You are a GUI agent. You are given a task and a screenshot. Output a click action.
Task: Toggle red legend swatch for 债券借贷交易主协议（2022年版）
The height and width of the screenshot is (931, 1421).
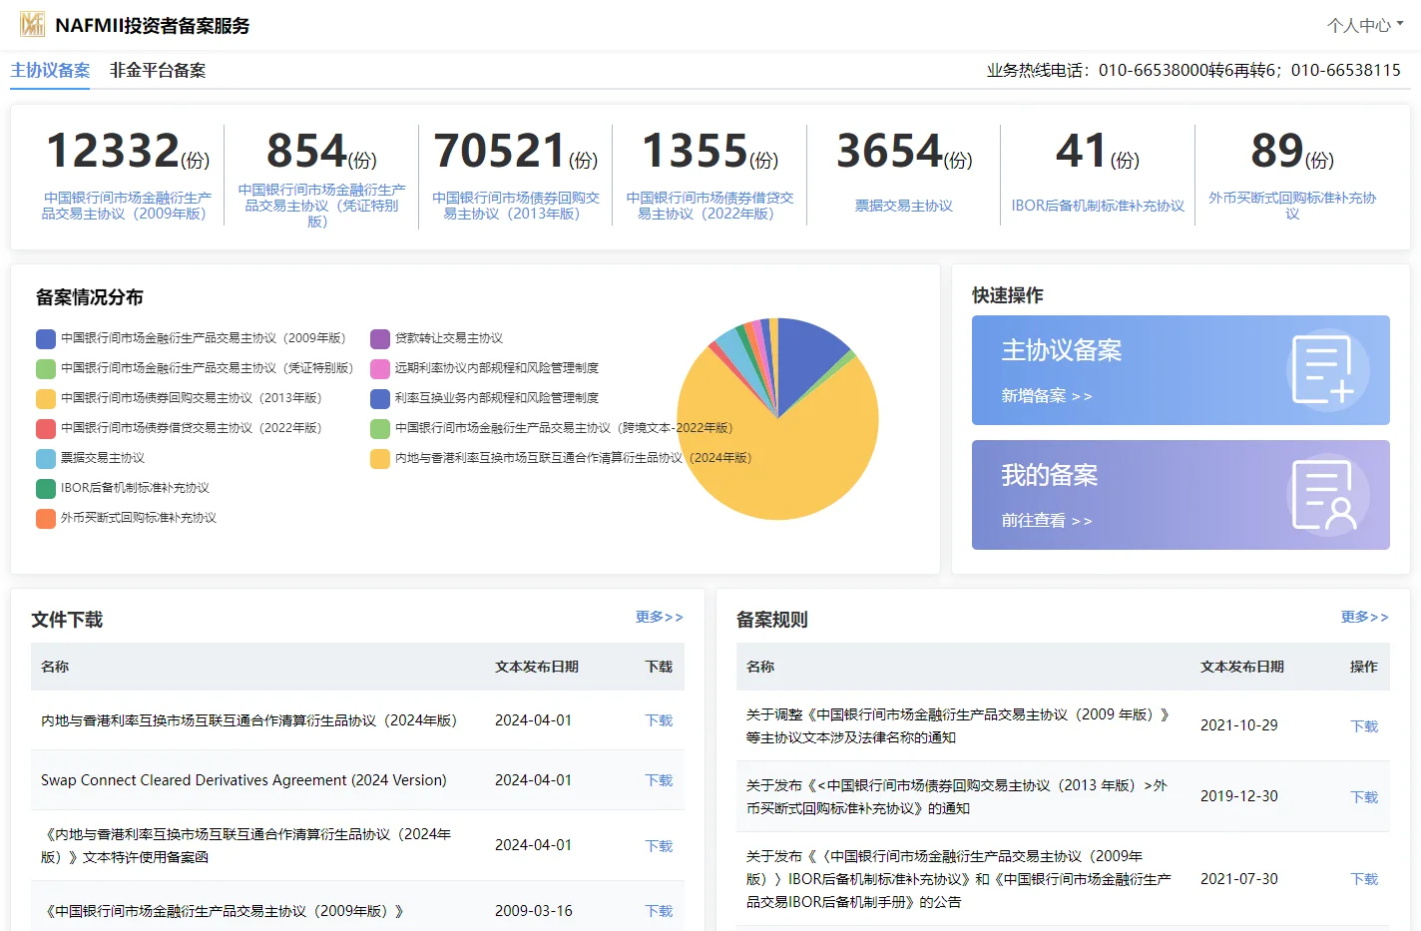click(46, 428)
